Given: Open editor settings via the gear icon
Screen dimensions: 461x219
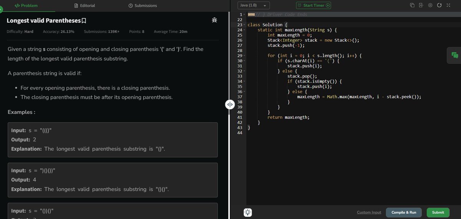Looking at the screenshot, I should click(430, 6).
